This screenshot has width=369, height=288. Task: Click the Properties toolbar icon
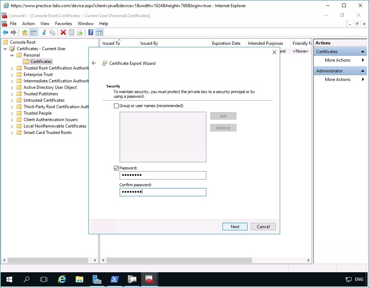point(72,33)
